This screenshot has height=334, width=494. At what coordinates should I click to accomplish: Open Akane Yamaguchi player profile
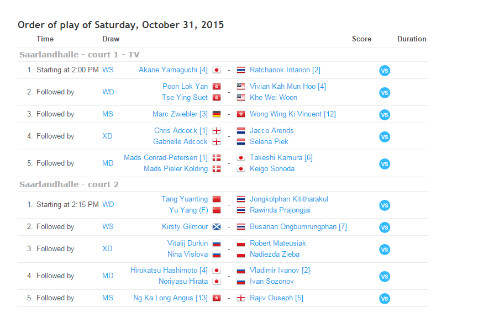coord(173,70)
